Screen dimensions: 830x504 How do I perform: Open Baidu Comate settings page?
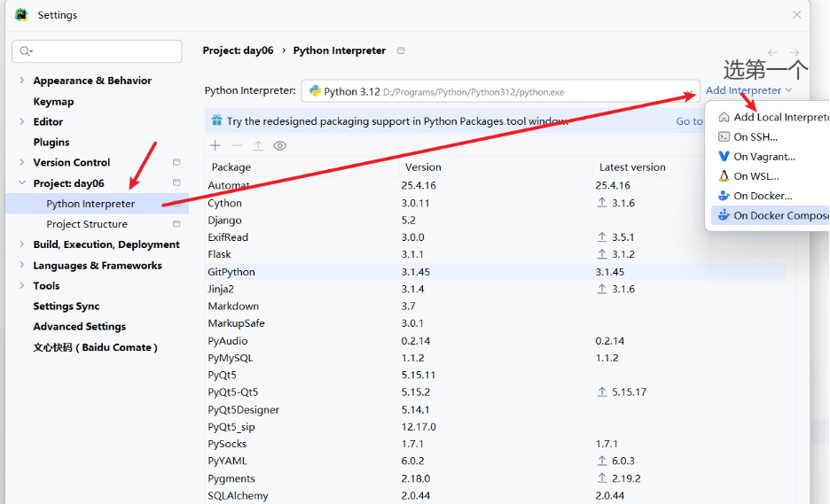(95, 347)
